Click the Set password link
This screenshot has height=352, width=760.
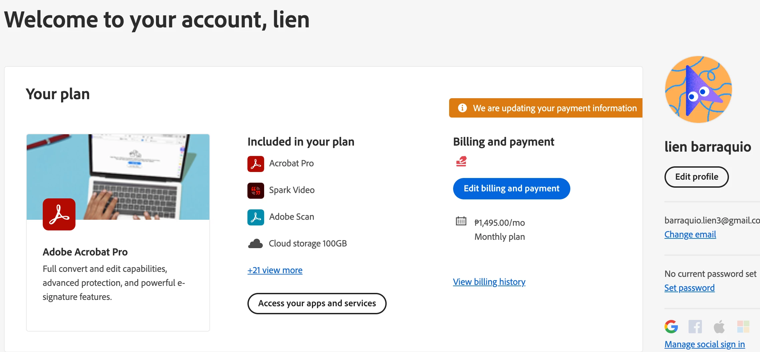[x=690, y=288]
